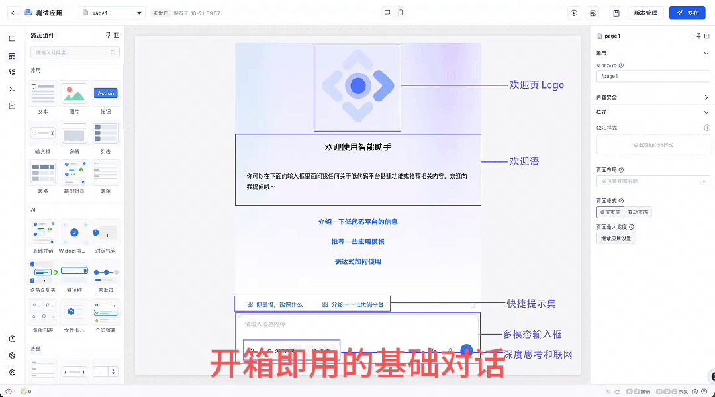Click the back arrow beside 测试应用
Screen dimensions: 715x397
tap(14, 13)
